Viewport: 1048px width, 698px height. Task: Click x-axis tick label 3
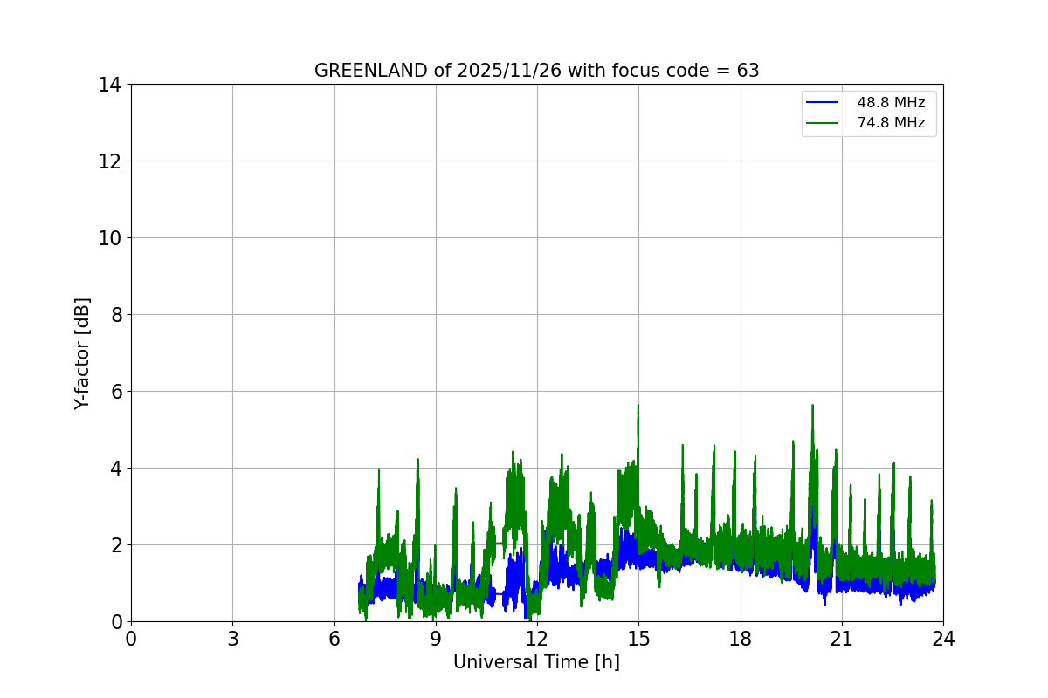coord(232,639)
